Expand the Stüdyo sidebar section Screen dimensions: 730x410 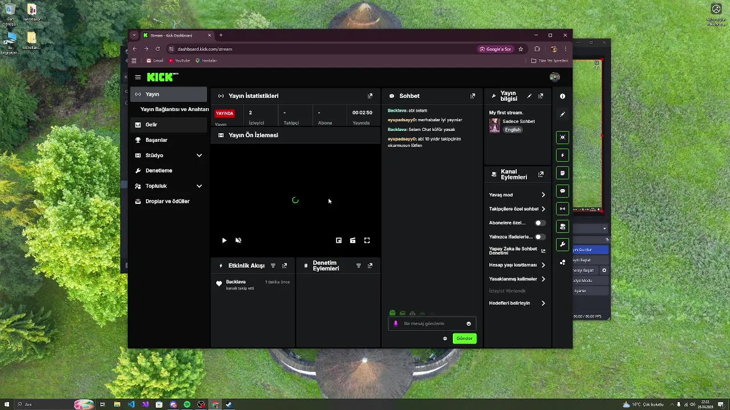(168, 155)
